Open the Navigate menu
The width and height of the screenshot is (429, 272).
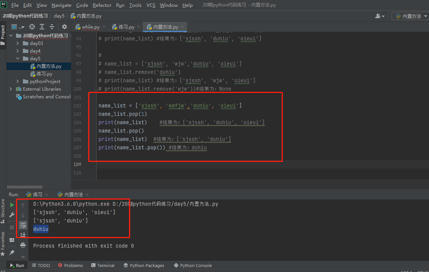61,5
